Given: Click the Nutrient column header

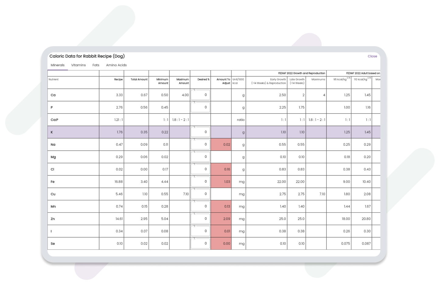Looking at the screenshot, I should point(54,80).
